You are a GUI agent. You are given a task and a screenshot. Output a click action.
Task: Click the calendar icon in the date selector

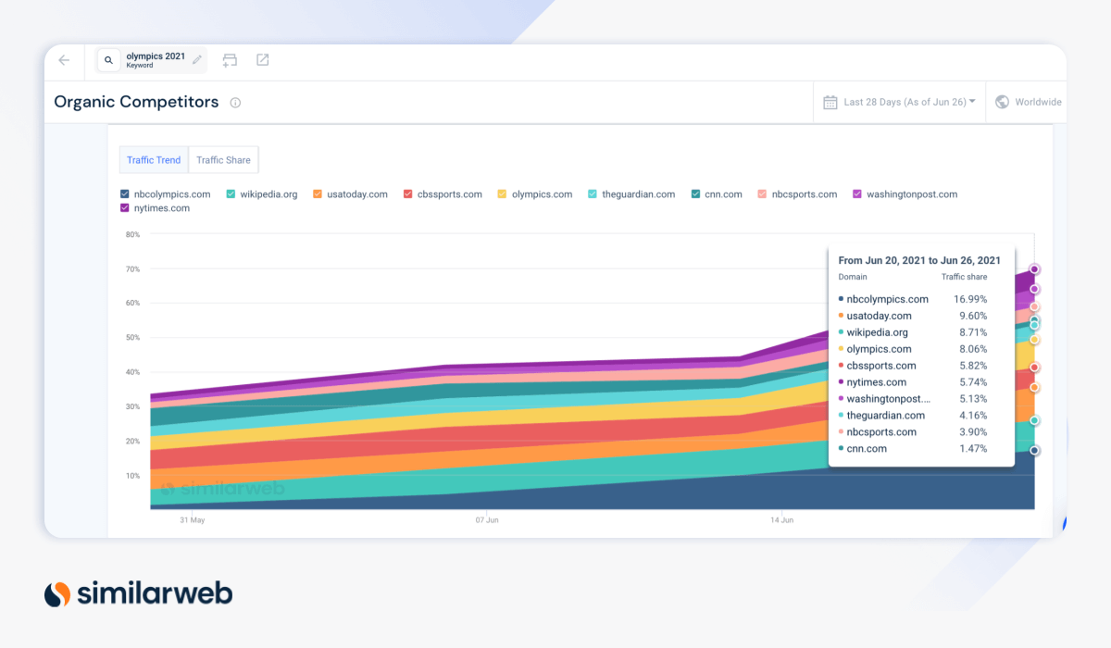point(830,102)
